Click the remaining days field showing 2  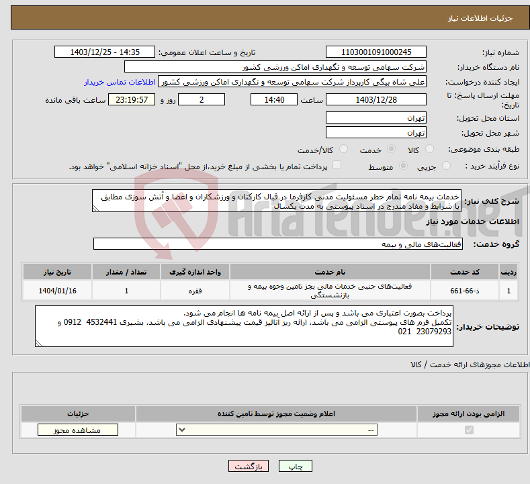[x=202, y=99]
